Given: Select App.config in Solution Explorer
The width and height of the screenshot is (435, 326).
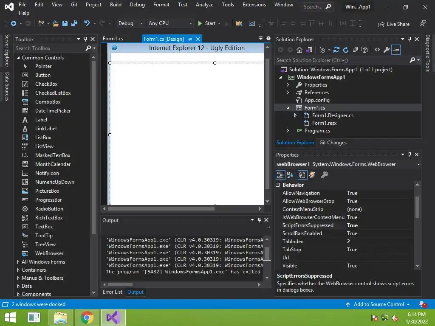Looking at the screenshot, I should pyautogui.click(x=317, y=100).
